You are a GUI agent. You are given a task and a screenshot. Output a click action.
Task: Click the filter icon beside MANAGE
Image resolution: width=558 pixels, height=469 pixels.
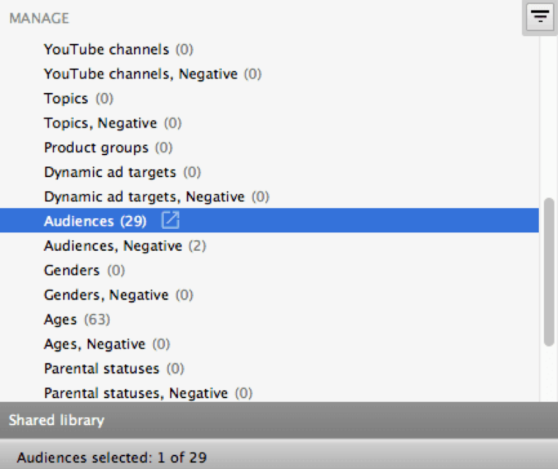(x=540, y=17)
